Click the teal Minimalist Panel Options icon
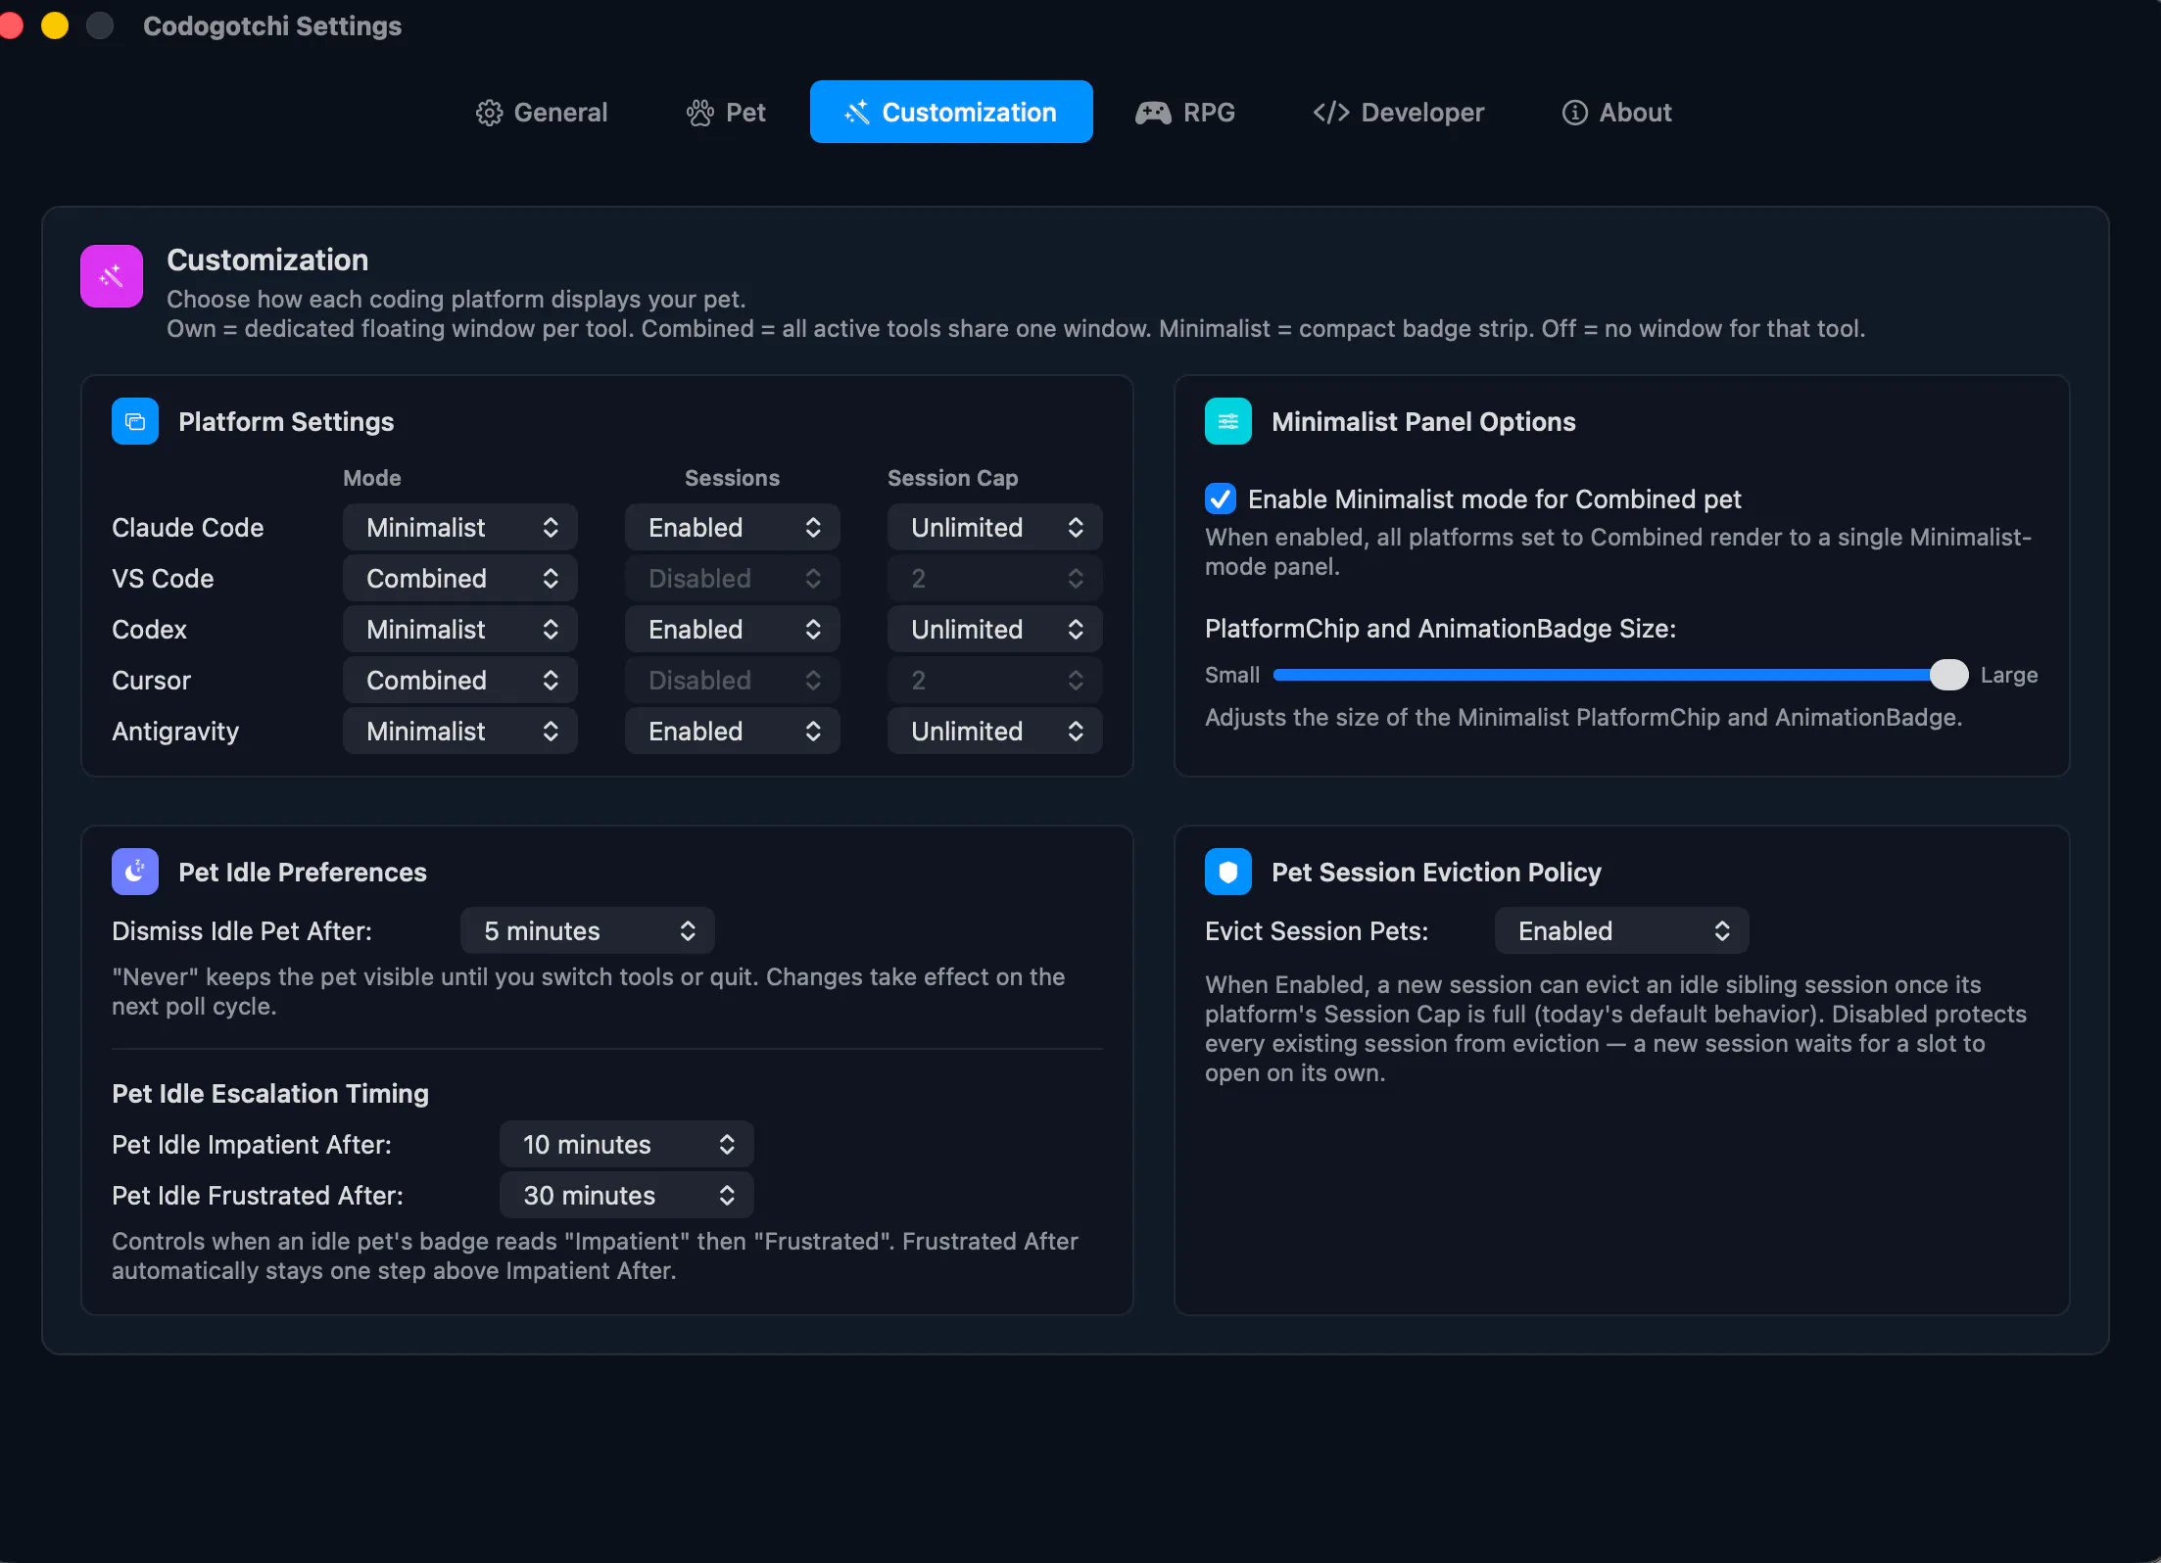The width and height of the screenshot is (2161, 1563). (1228, 421)
